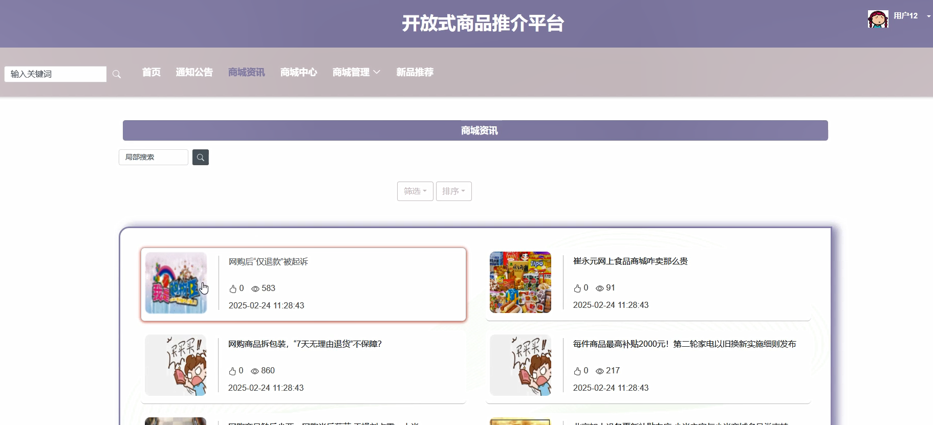Select 商城资讯 navigation item
The height and width of the screenshot is (425, 933).
247,72
